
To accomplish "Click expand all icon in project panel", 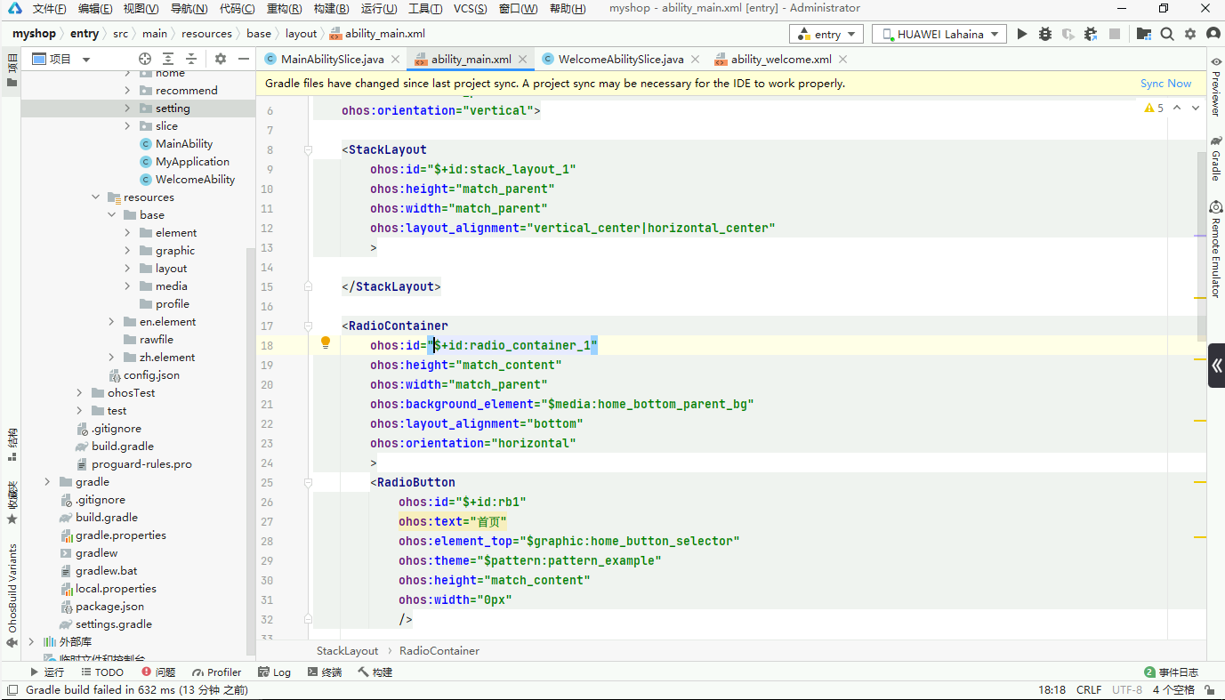I will (168, 59).
